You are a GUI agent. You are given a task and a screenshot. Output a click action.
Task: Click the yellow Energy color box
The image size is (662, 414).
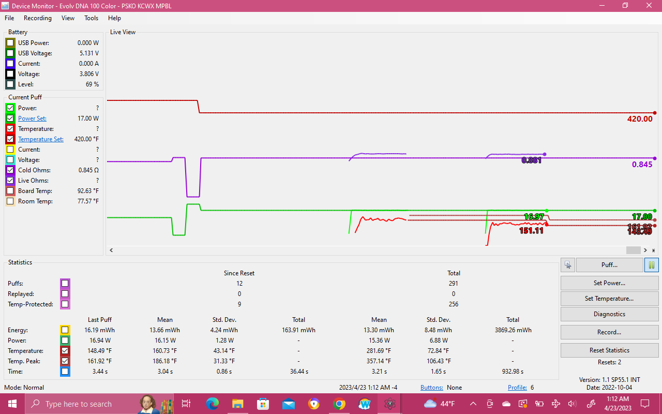pos(65,330)
